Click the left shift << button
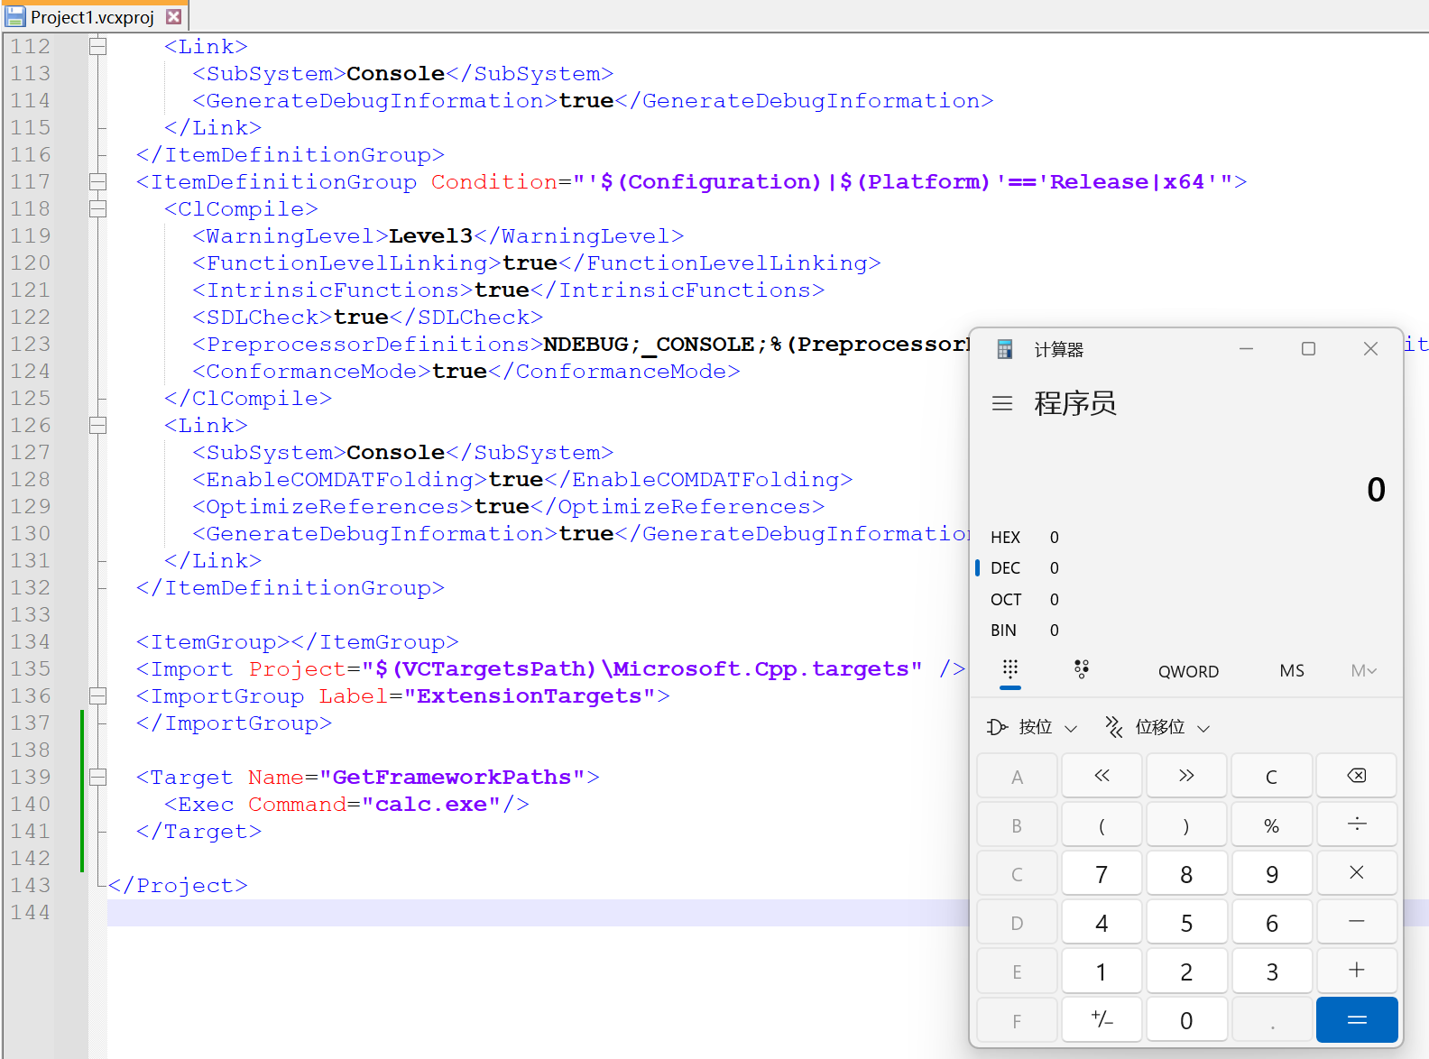This screenshot has width=1429, height=1059. point(1102,776)
